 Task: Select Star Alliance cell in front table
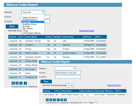[x=49, y=94]
